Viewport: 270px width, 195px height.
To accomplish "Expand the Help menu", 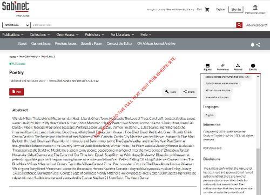I will pyautogui.click(x=146, y=35).
